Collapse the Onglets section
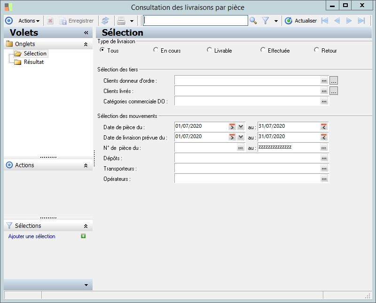376x303 pixels. [86, 44]
